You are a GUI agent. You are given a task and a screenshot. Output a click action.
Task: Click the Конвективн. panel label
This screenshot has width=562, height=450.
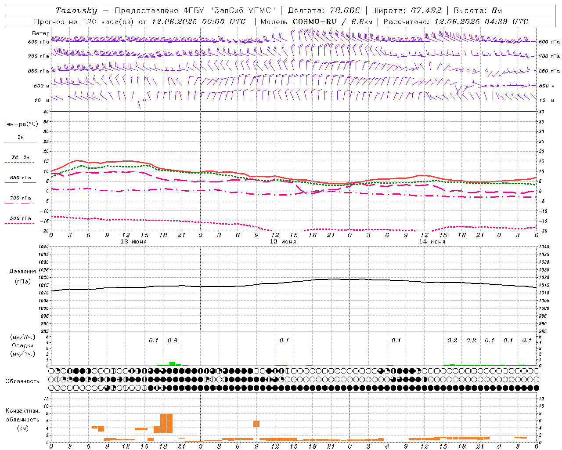[x=22, y=411]
